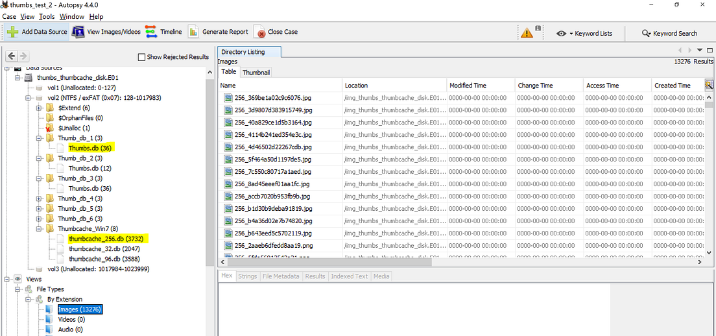Click Close Case in the toolbar
Image resolution: width=716 pixels, height=336 pixels.
276,32
